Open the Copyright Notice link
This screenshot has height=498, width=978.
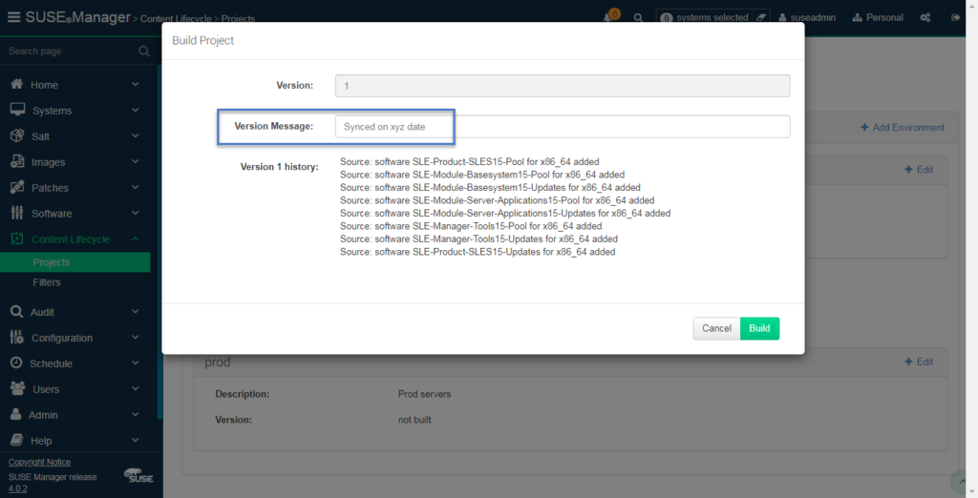pos(39,462)
